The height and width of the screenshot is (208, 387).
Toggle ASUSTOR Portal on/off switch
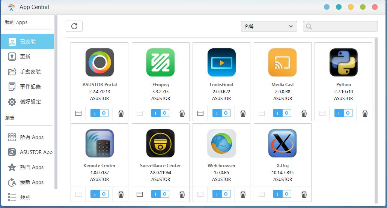coord(99,113)
